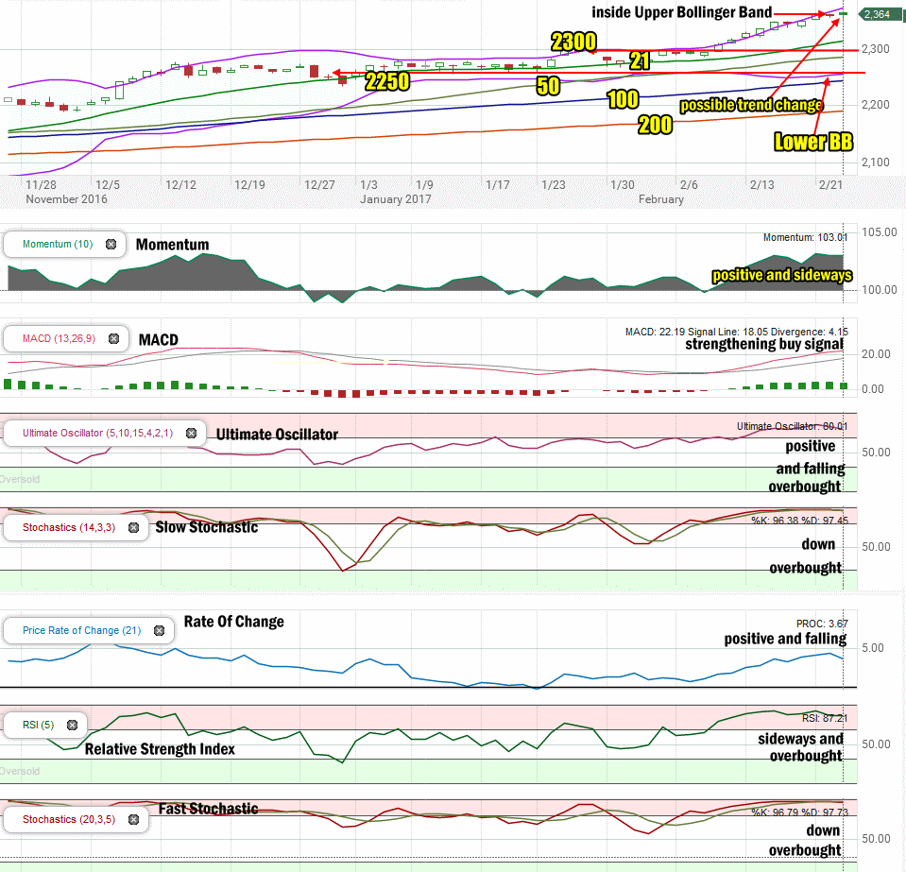
Task: Open Stochastics (20,3,5) indicator settings
Action: [x=69, y=819]
